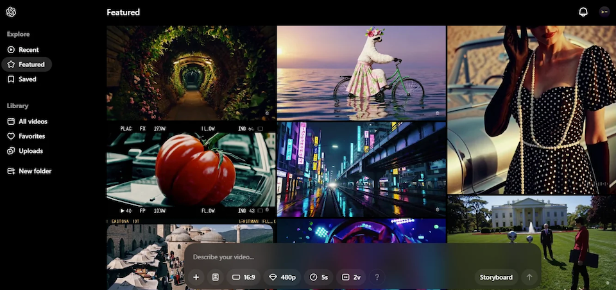The width and height of the screenshot is (616, 290).
Task: Open the green garden tunnel video
Action: click(x=191, y=73)
